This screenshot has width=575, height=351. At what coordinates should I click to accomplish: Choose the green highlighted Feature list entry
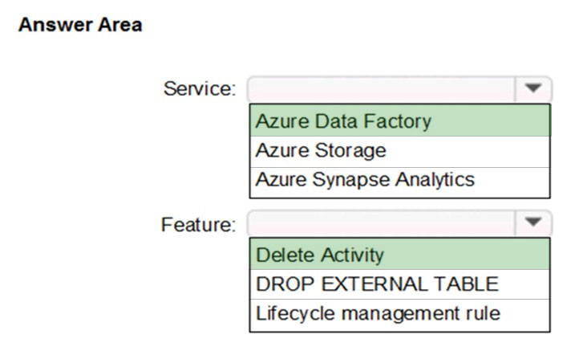(399, 255)
